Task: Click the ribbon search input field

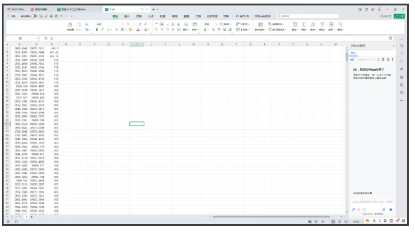Action: click(307, 16)
